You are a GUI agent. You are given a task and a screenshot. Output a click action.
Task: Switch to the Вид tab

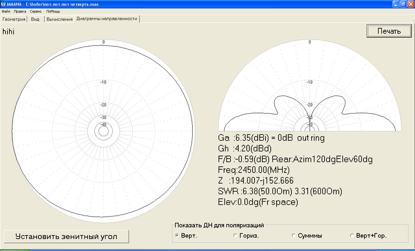pyautogui.click(x=35, y=19)
